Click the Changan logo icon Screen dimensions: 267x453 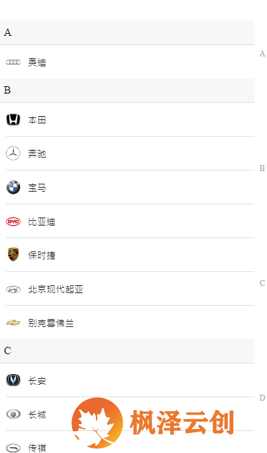click(x=13, y=380)
